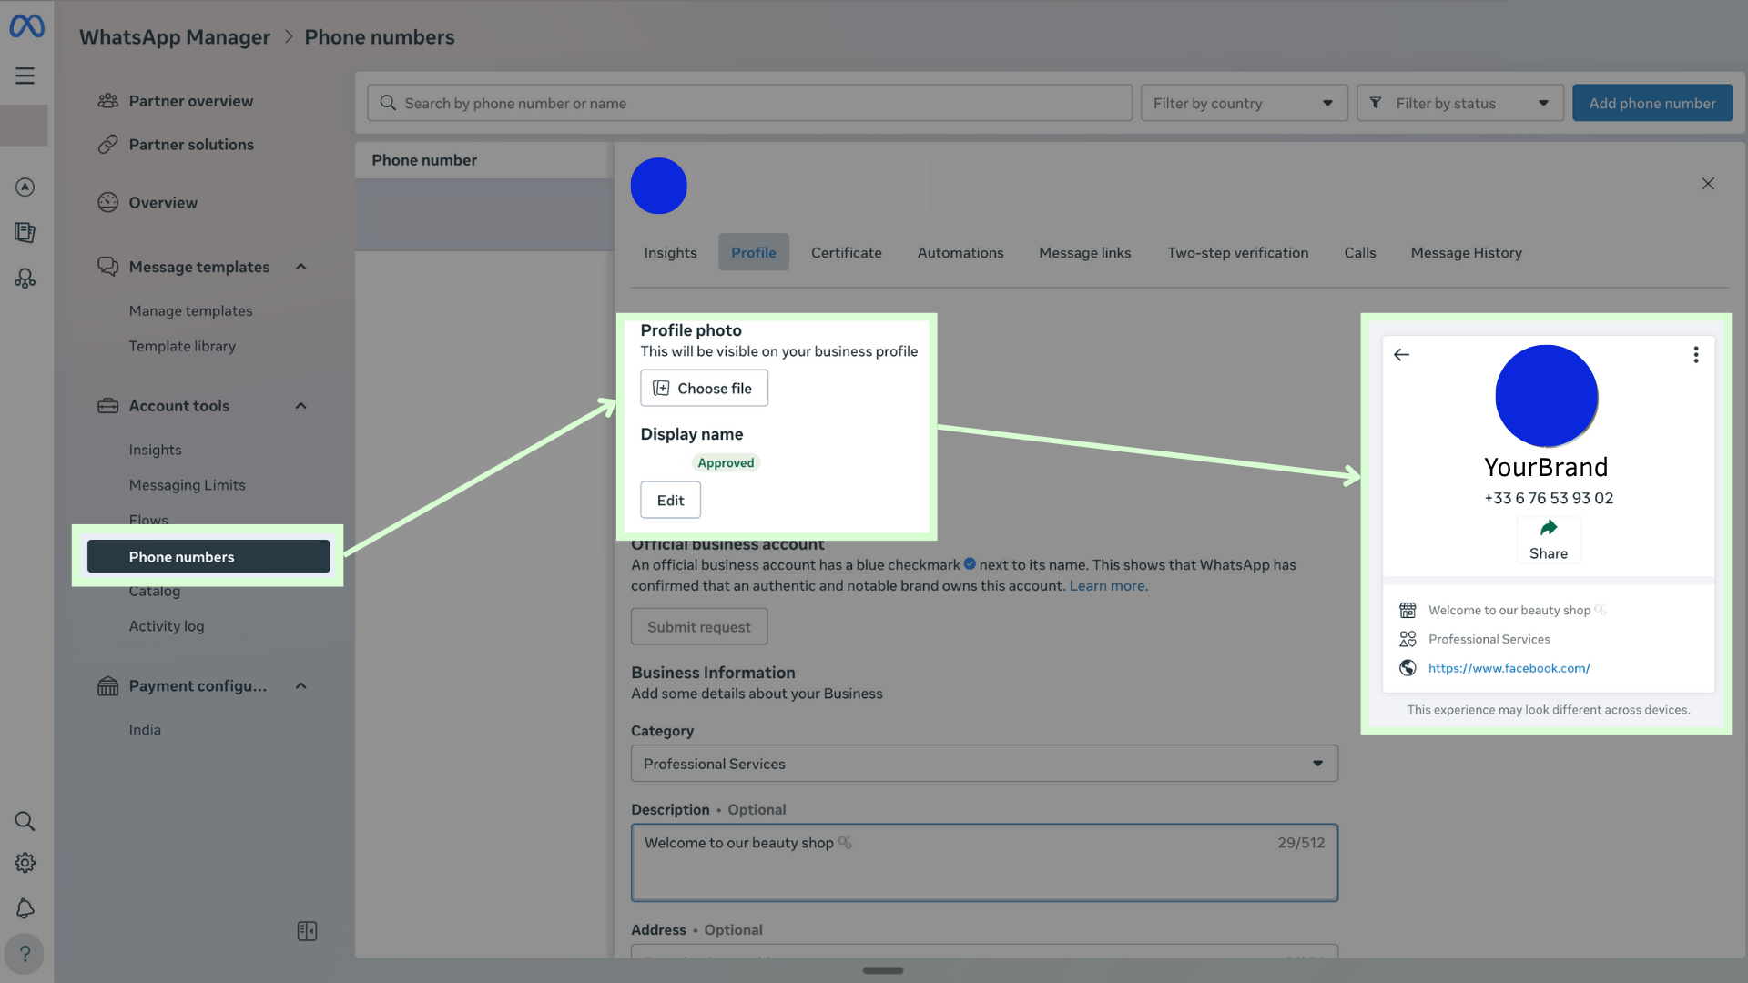Image resolution: width=1748 pixels, height=983 pixels.
Task: Open the Two-step verification tab
Action: [x=1237, y=253]
